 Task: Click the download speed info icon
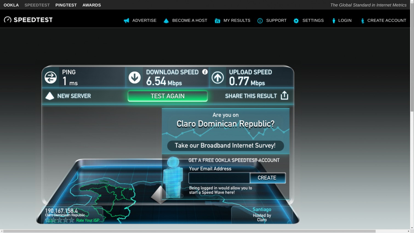(x=205, y=72)
